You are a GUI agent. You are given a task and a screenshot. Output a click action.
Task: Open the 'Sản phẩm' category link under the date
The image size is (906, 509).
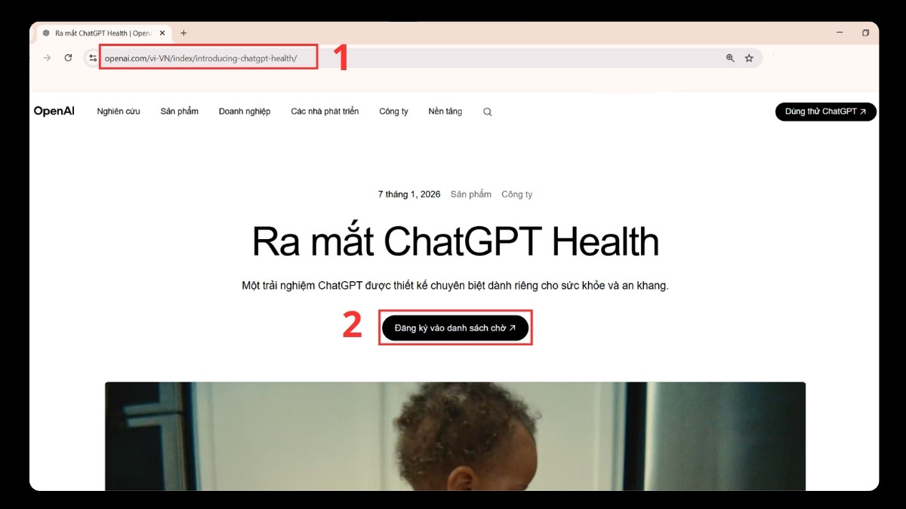(470, 194)
